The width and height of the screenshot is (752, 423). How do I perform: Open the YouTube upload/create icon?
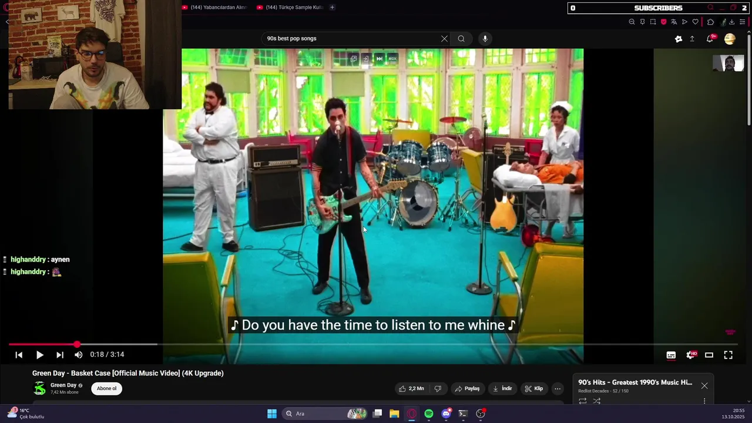coord(692,39)
